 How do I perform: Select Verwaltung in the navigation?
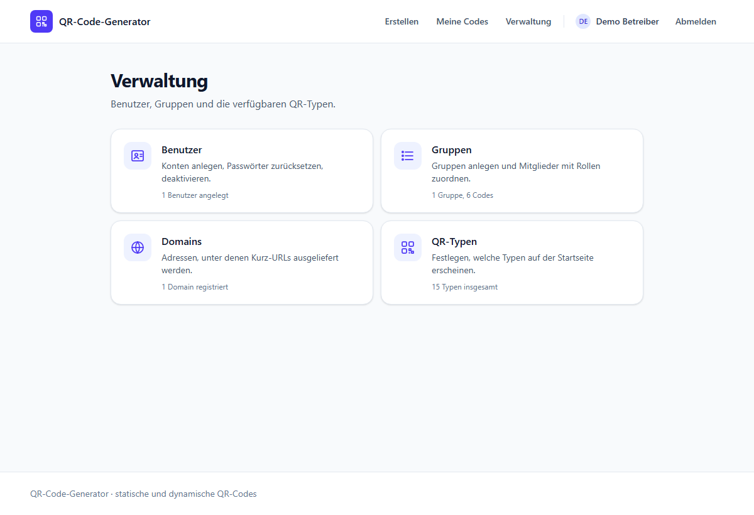coord(528,21)
